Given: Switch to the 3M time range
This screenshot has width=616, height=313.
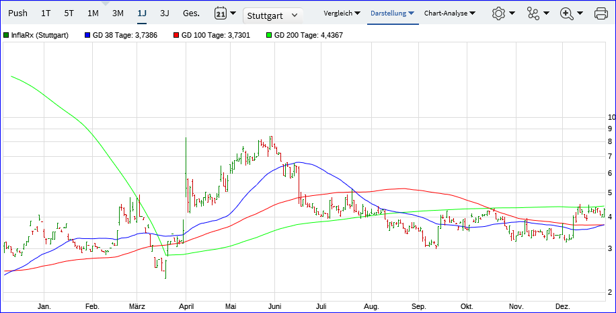Looking at the screenshot, I should pyautogui.click(x=118, y=13).
